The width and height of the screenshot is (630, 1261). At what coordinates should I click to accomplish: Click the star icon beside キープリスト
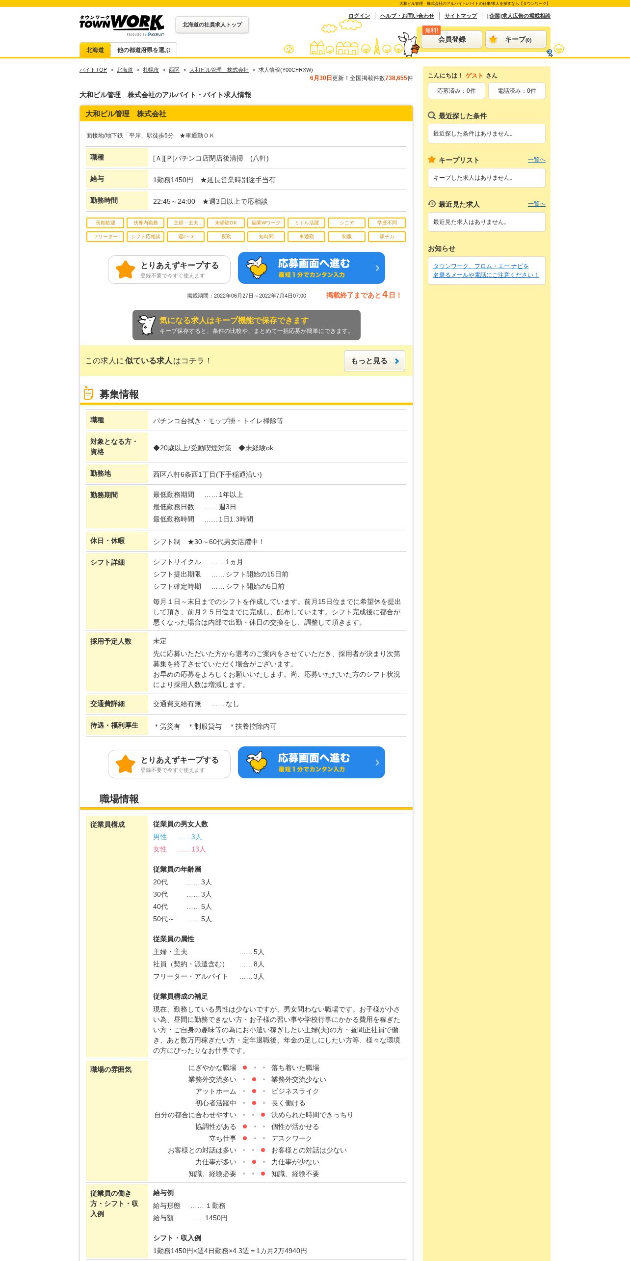[x=432, y=160]
